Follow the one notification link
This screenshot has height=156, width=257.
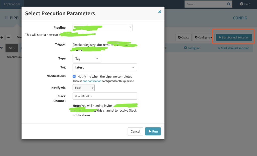click(x=92, y=81)
